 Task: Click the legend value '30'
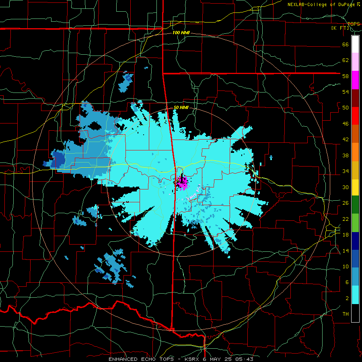(346, 187)
